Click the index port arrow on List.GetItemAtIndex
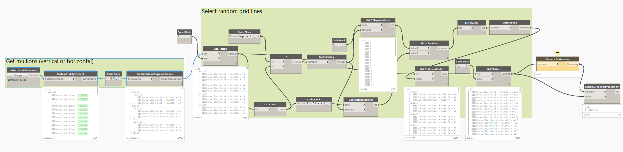The image size is (623, 152). [x=433, y=79]
